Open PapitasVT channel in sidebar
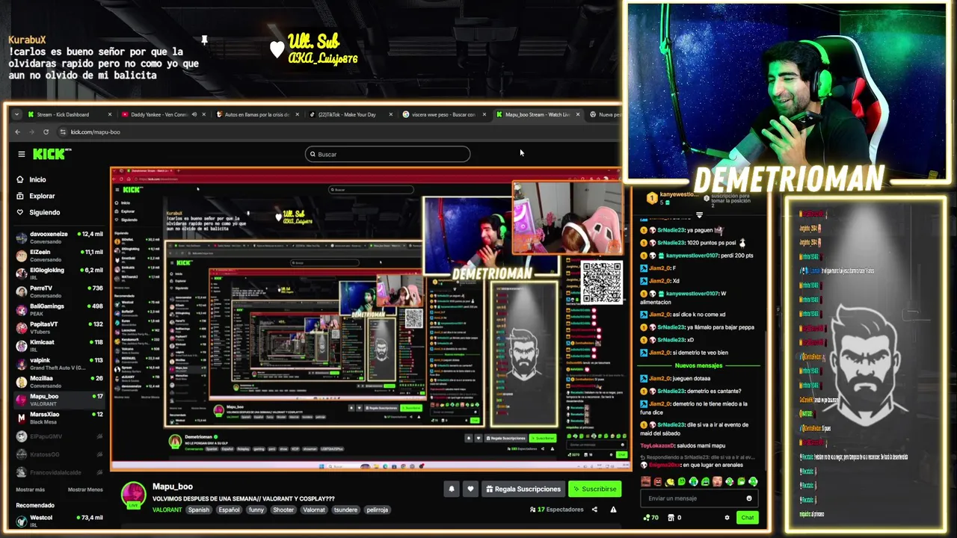The width and height of the screenshot is (957, 538). pos(59,327)
